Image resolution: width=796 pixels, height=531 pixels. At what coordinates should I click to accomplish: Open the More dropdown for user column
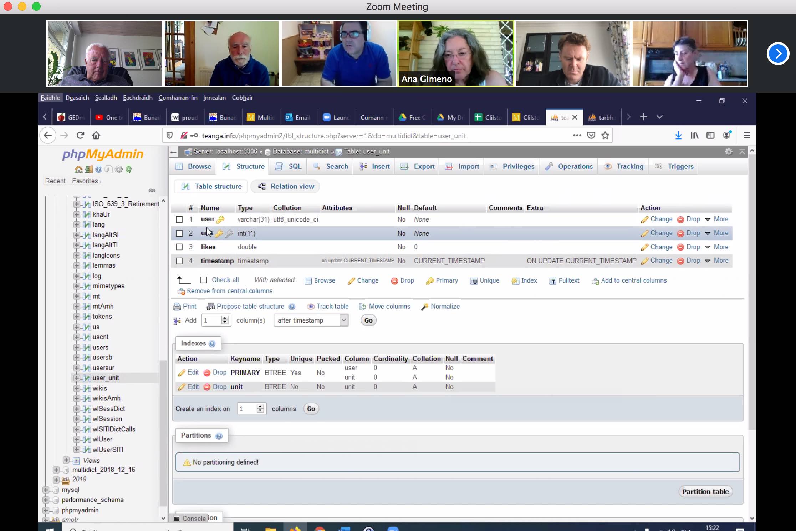point(716,219)
